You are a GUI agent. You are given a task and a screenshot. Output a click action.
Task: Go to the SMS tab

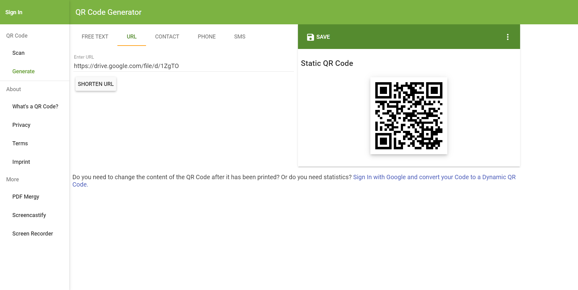tap(240, 37)
